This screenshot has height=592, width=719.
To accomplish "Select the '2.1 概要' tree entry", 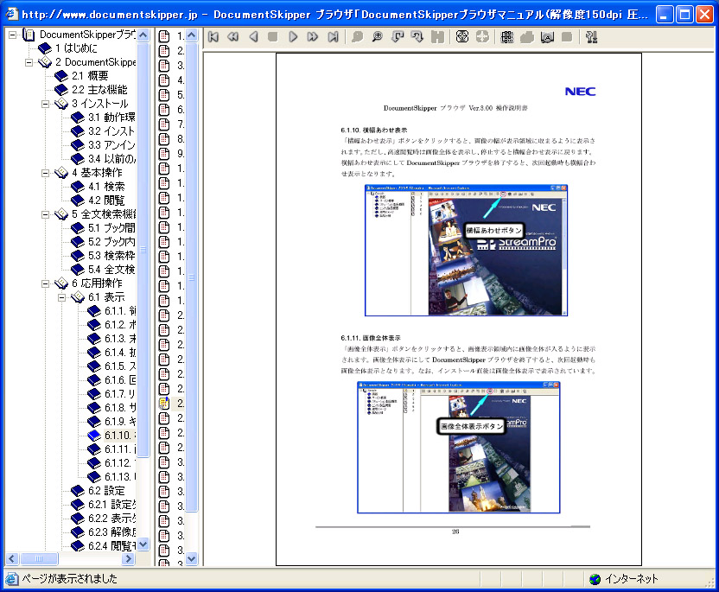I will click(90, 76).
